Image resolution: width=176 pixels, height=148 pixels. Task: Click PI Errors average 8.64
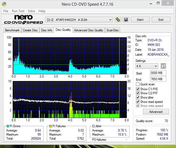tap(38, 130)
